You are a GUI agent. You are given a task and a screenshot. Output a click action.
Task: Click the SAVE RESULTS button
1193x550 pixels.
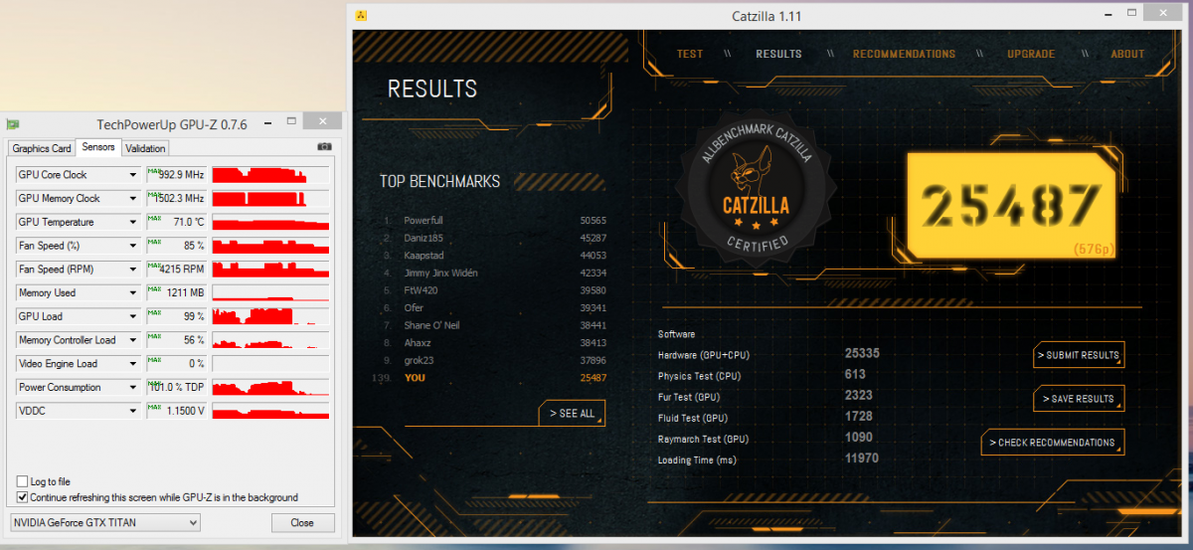coord(1079,399)
